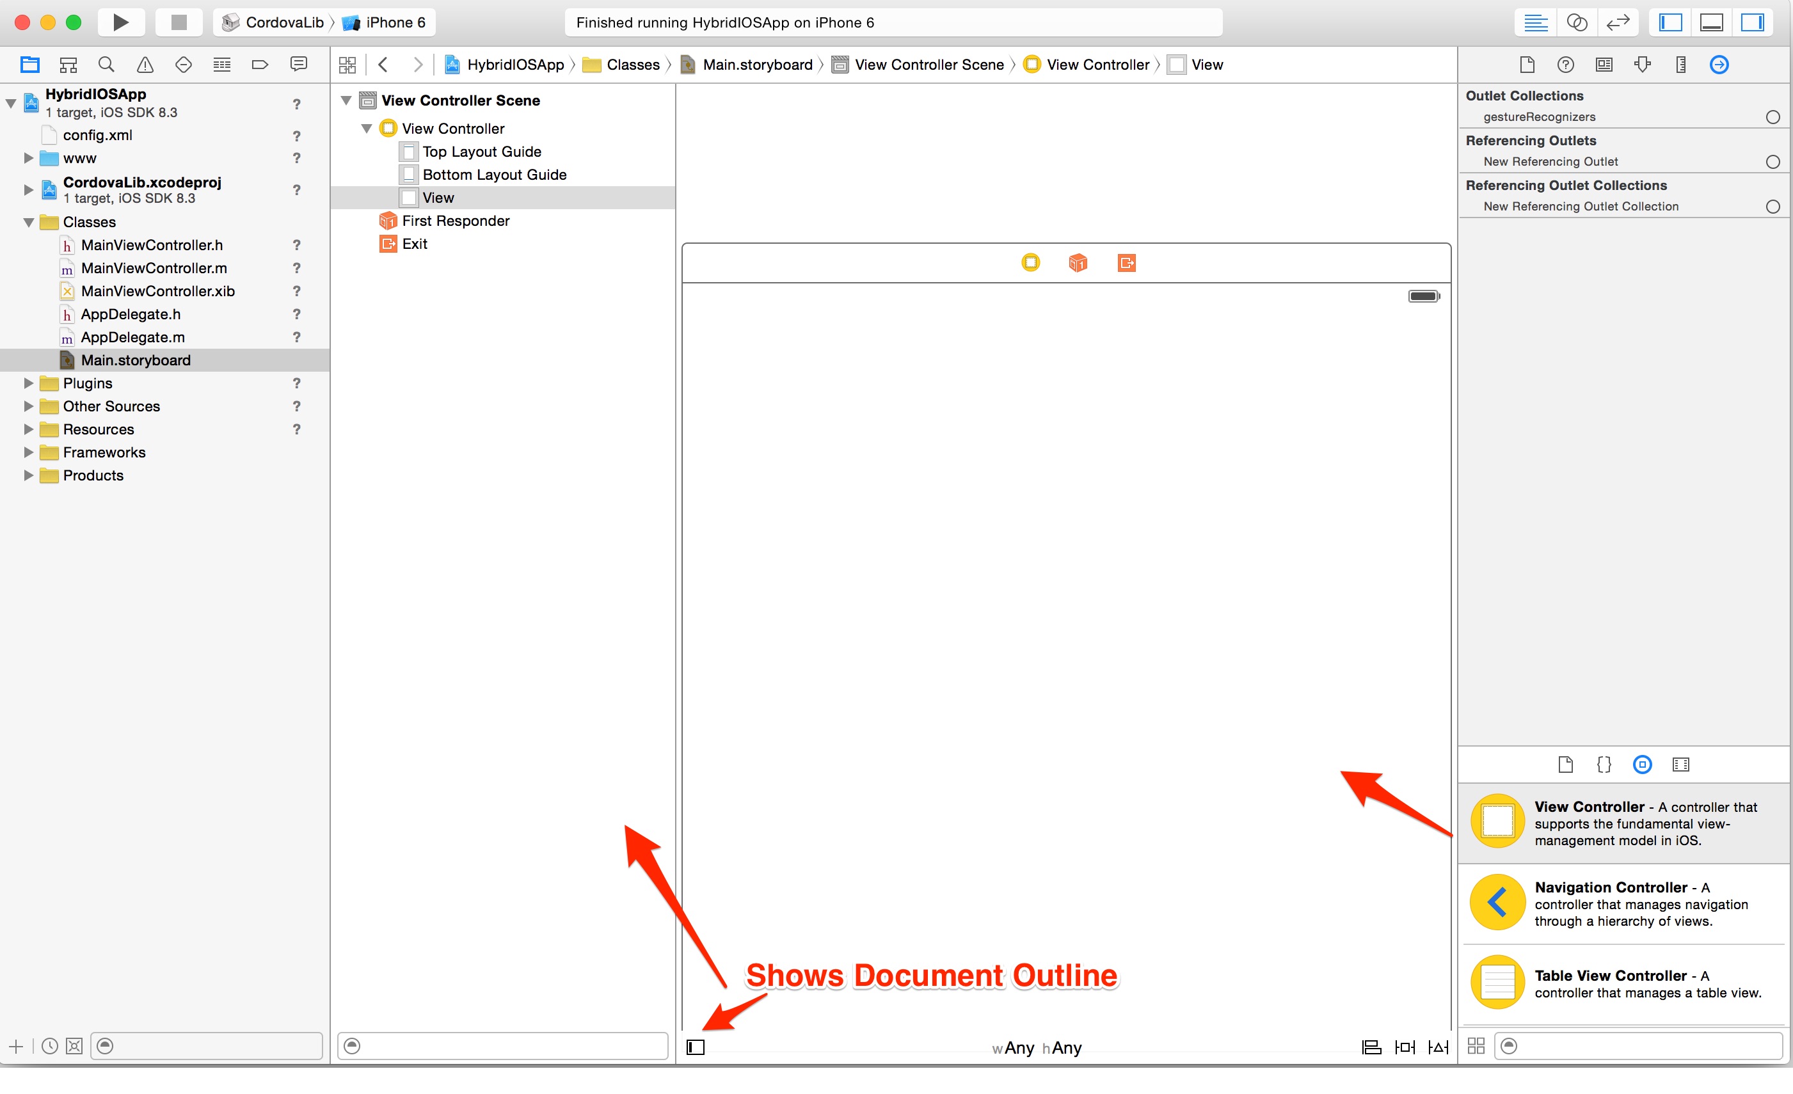Viewport: 1793px width, 1094px height.
Task: Add a new file with plus button
Action: click(16, 1046)
